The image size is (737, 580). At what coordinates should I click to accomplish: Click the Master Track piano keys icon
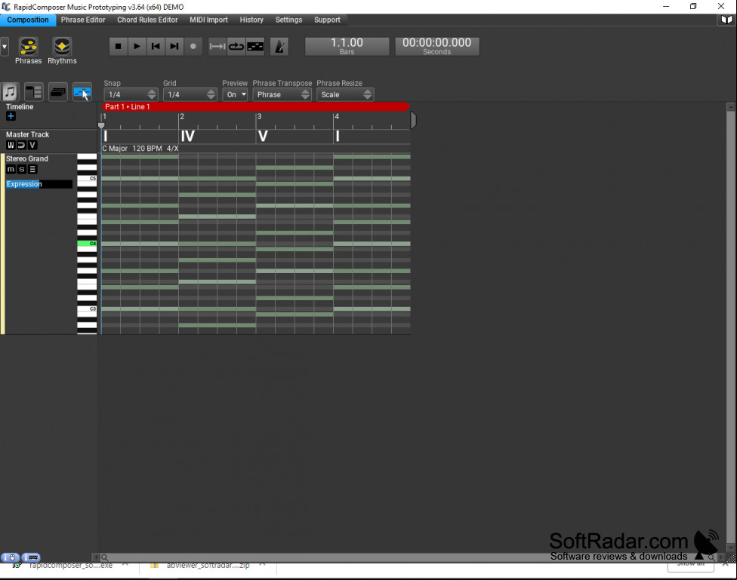click(11, 145)
